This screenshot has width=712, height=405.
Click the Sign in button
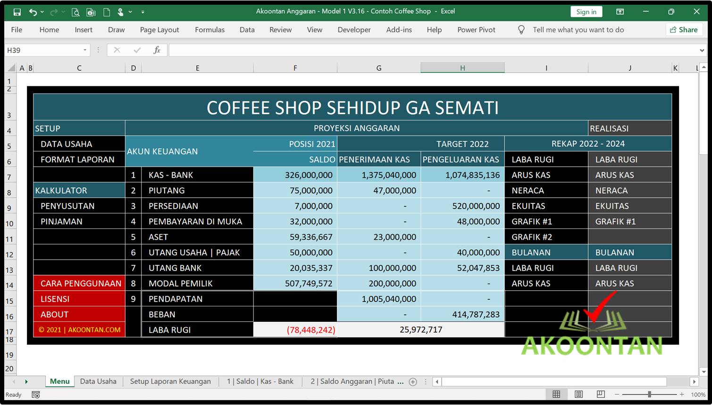pos(586,11)
